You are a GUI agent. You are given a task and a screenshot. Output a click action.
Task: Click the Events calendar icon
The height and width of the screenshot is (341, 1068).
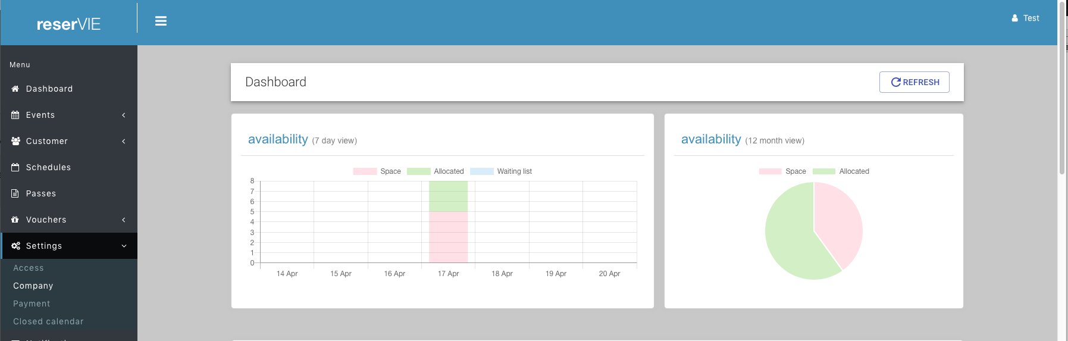point(15,115)
